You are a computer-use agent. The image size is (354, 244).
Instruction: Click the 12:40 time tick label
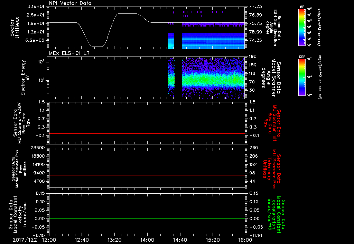pos(82,240)
